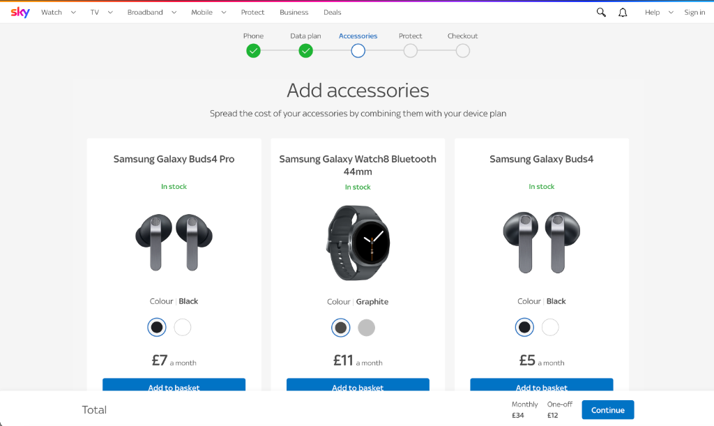Screen dimensions: 714x426
Task: Go to the Business nav link
Action: [x=294, y=13]
